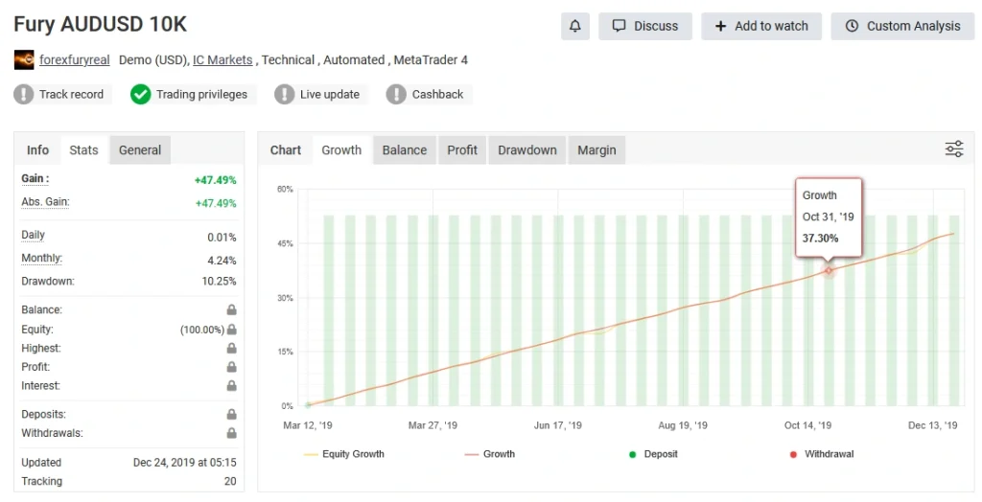Viewport: 982px width, 502px height.
Task: Click the Daily stat label
Action: (34, 236)
